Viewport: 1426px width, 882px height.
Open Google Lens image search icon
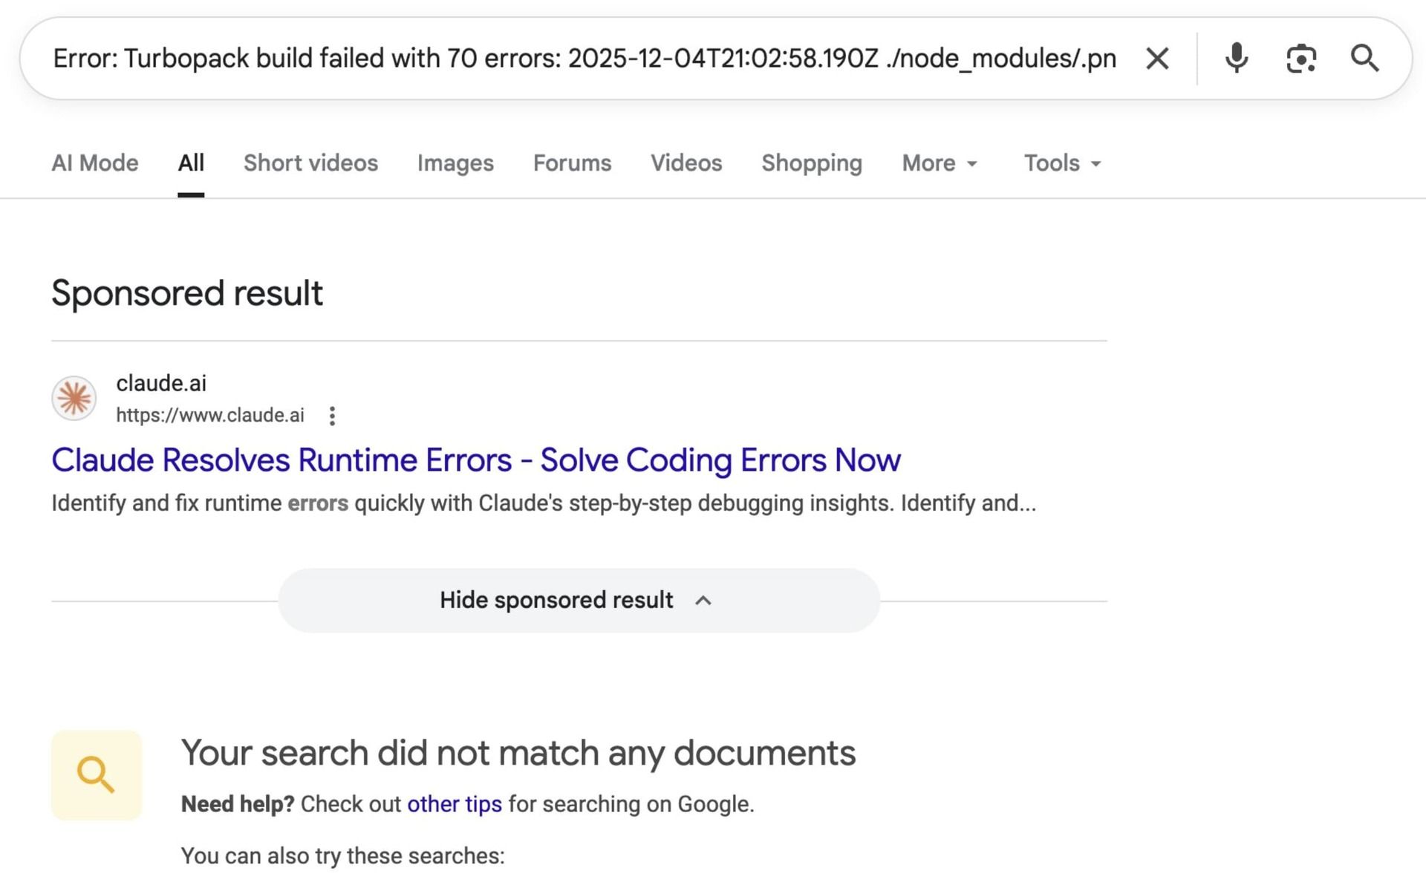pyautogui.click(x=1300, y=59)
